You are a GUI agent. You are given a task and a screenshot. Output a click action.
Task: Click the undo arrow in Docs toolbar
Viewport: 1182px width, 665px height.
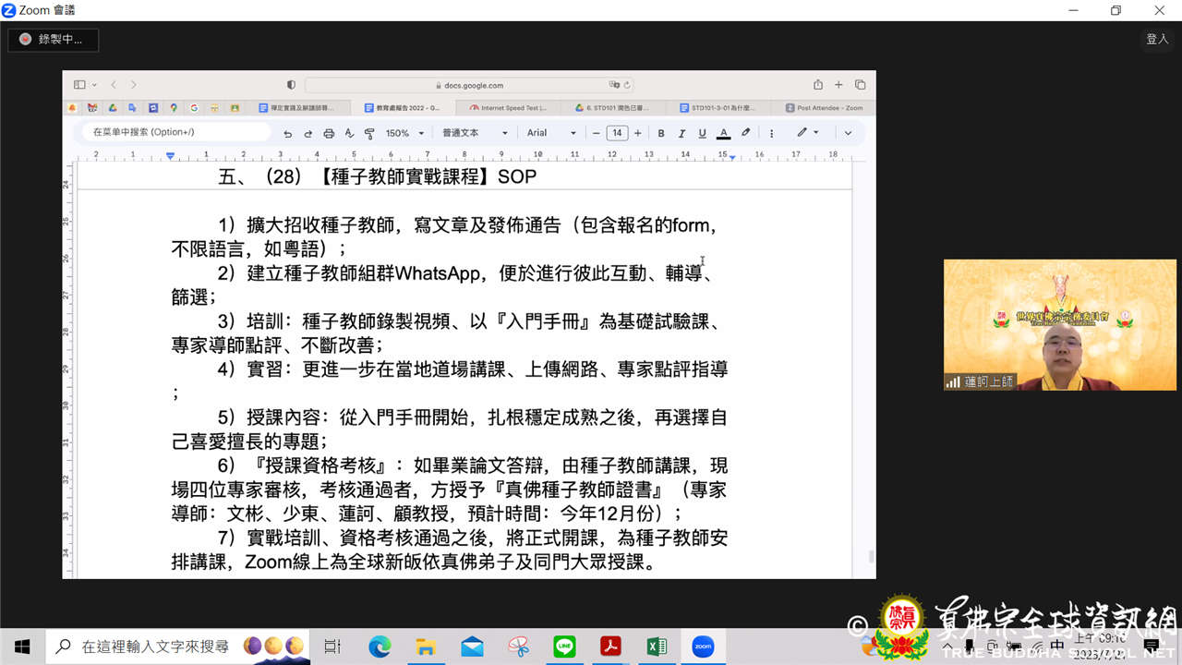(288, 133)
